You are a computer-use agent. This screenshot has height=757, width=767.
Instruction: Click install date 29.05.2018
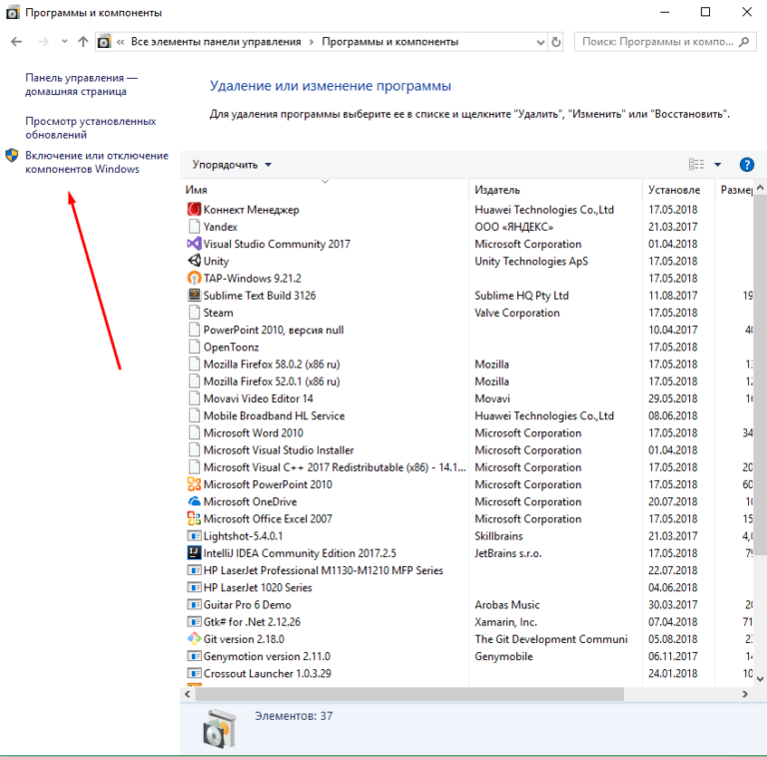[x=672, y=398]
